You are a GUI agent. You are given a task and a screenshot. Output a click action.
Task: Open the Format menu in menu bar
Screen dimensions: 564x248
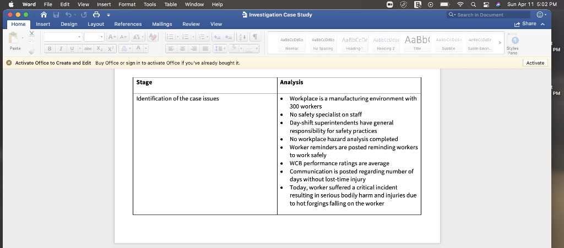point(127,4)
